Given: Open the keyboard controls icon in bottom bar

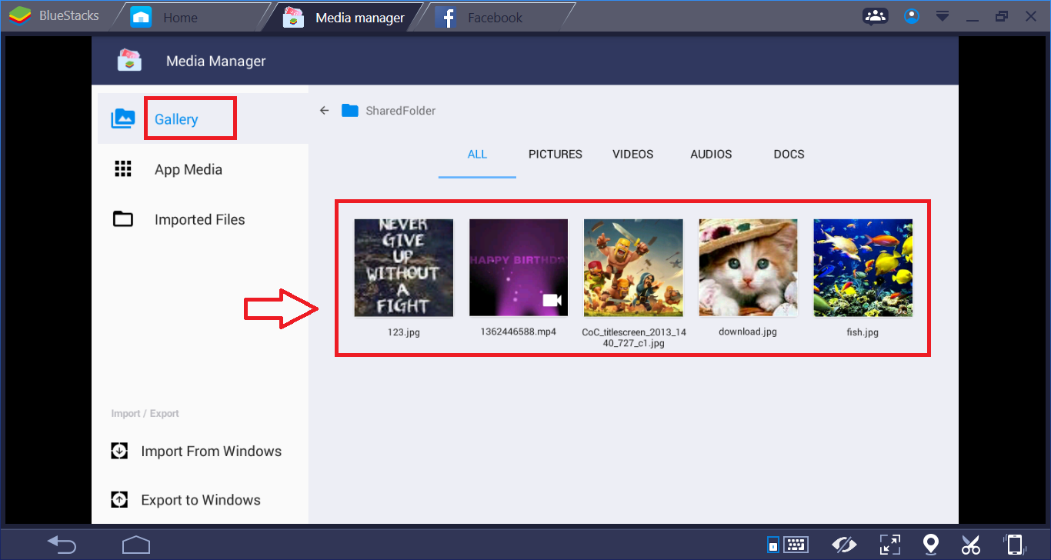Looking at the screenshot, I should point(787,545).
